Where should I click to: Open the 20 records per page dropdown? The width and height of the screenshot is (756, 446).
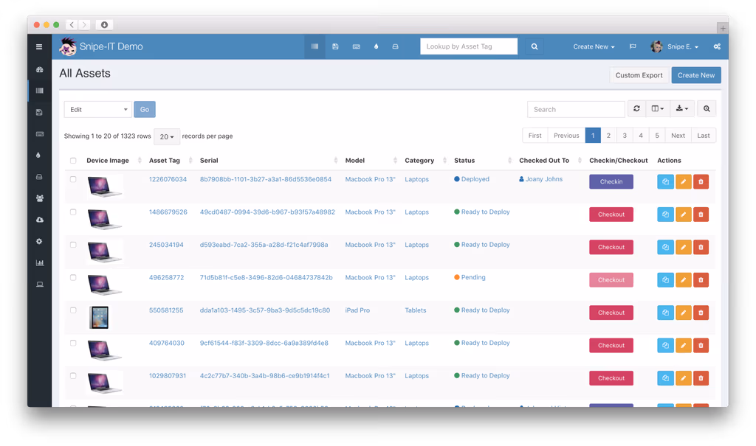(167, 137)
